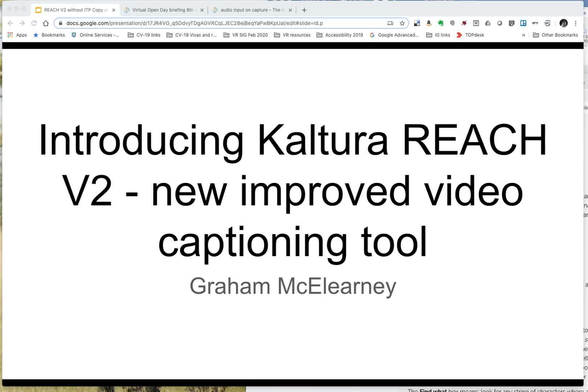Click the presenter name Graham McElearney
Viewport: 588px width, 392px height.
click(x=293, y=286)
